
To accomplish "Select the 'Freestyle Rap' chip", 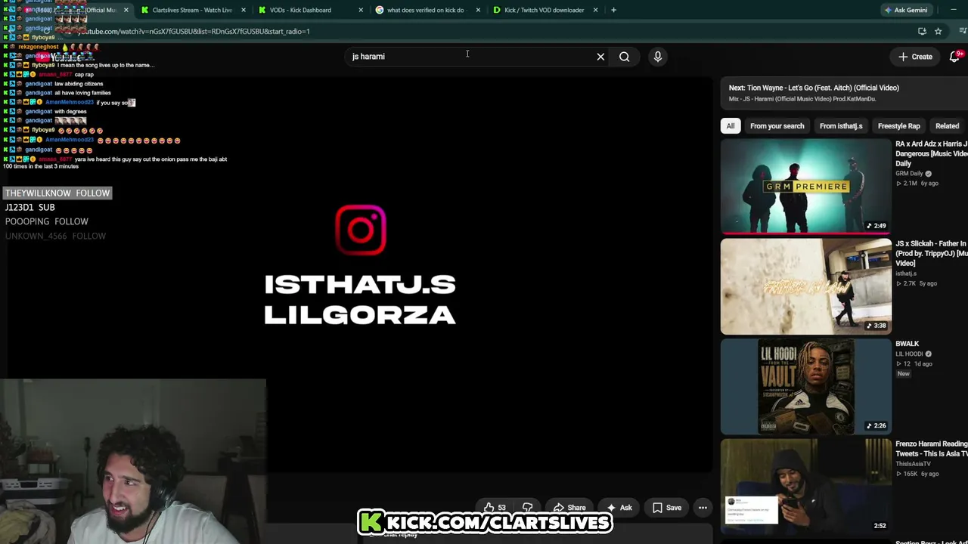I will click(x=898, y=126).
